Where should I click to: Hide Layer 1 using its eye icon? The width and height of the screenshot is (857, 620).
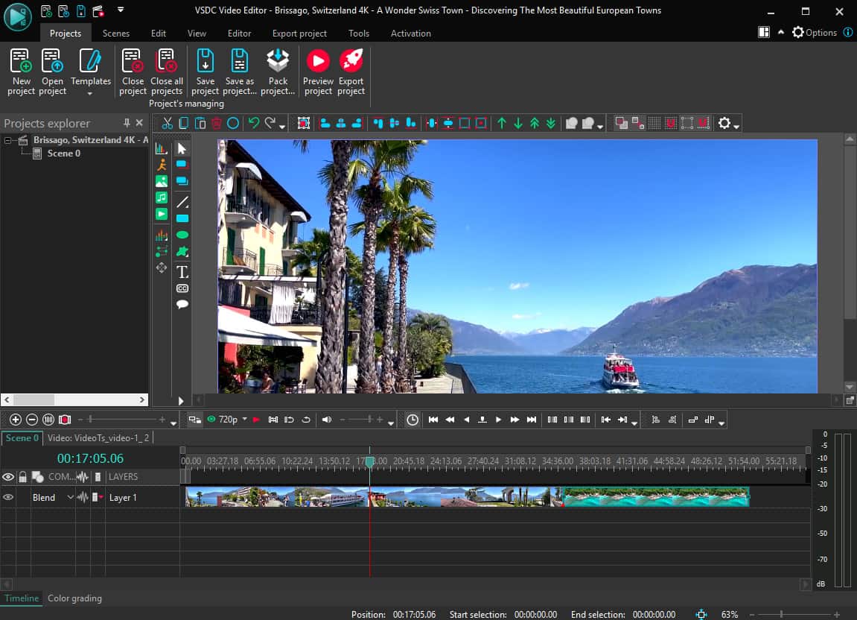coord(8,497)
